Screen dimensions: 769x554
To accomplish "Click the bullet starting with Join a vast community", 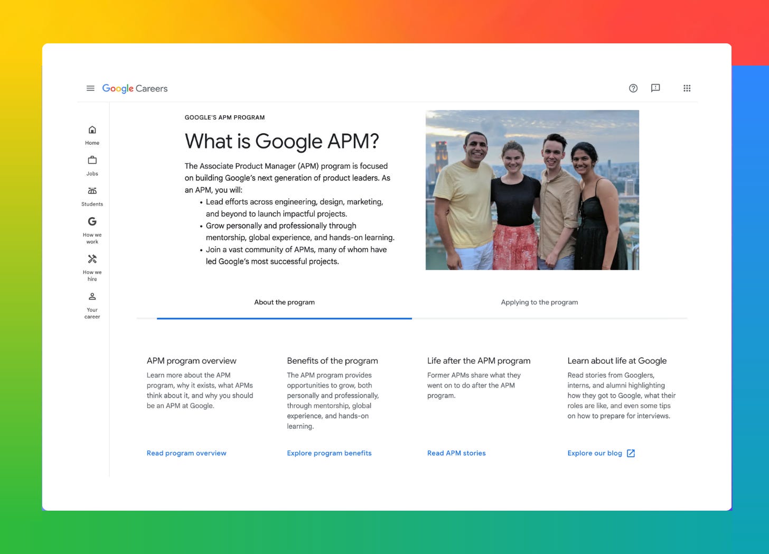I will (296, 255).
